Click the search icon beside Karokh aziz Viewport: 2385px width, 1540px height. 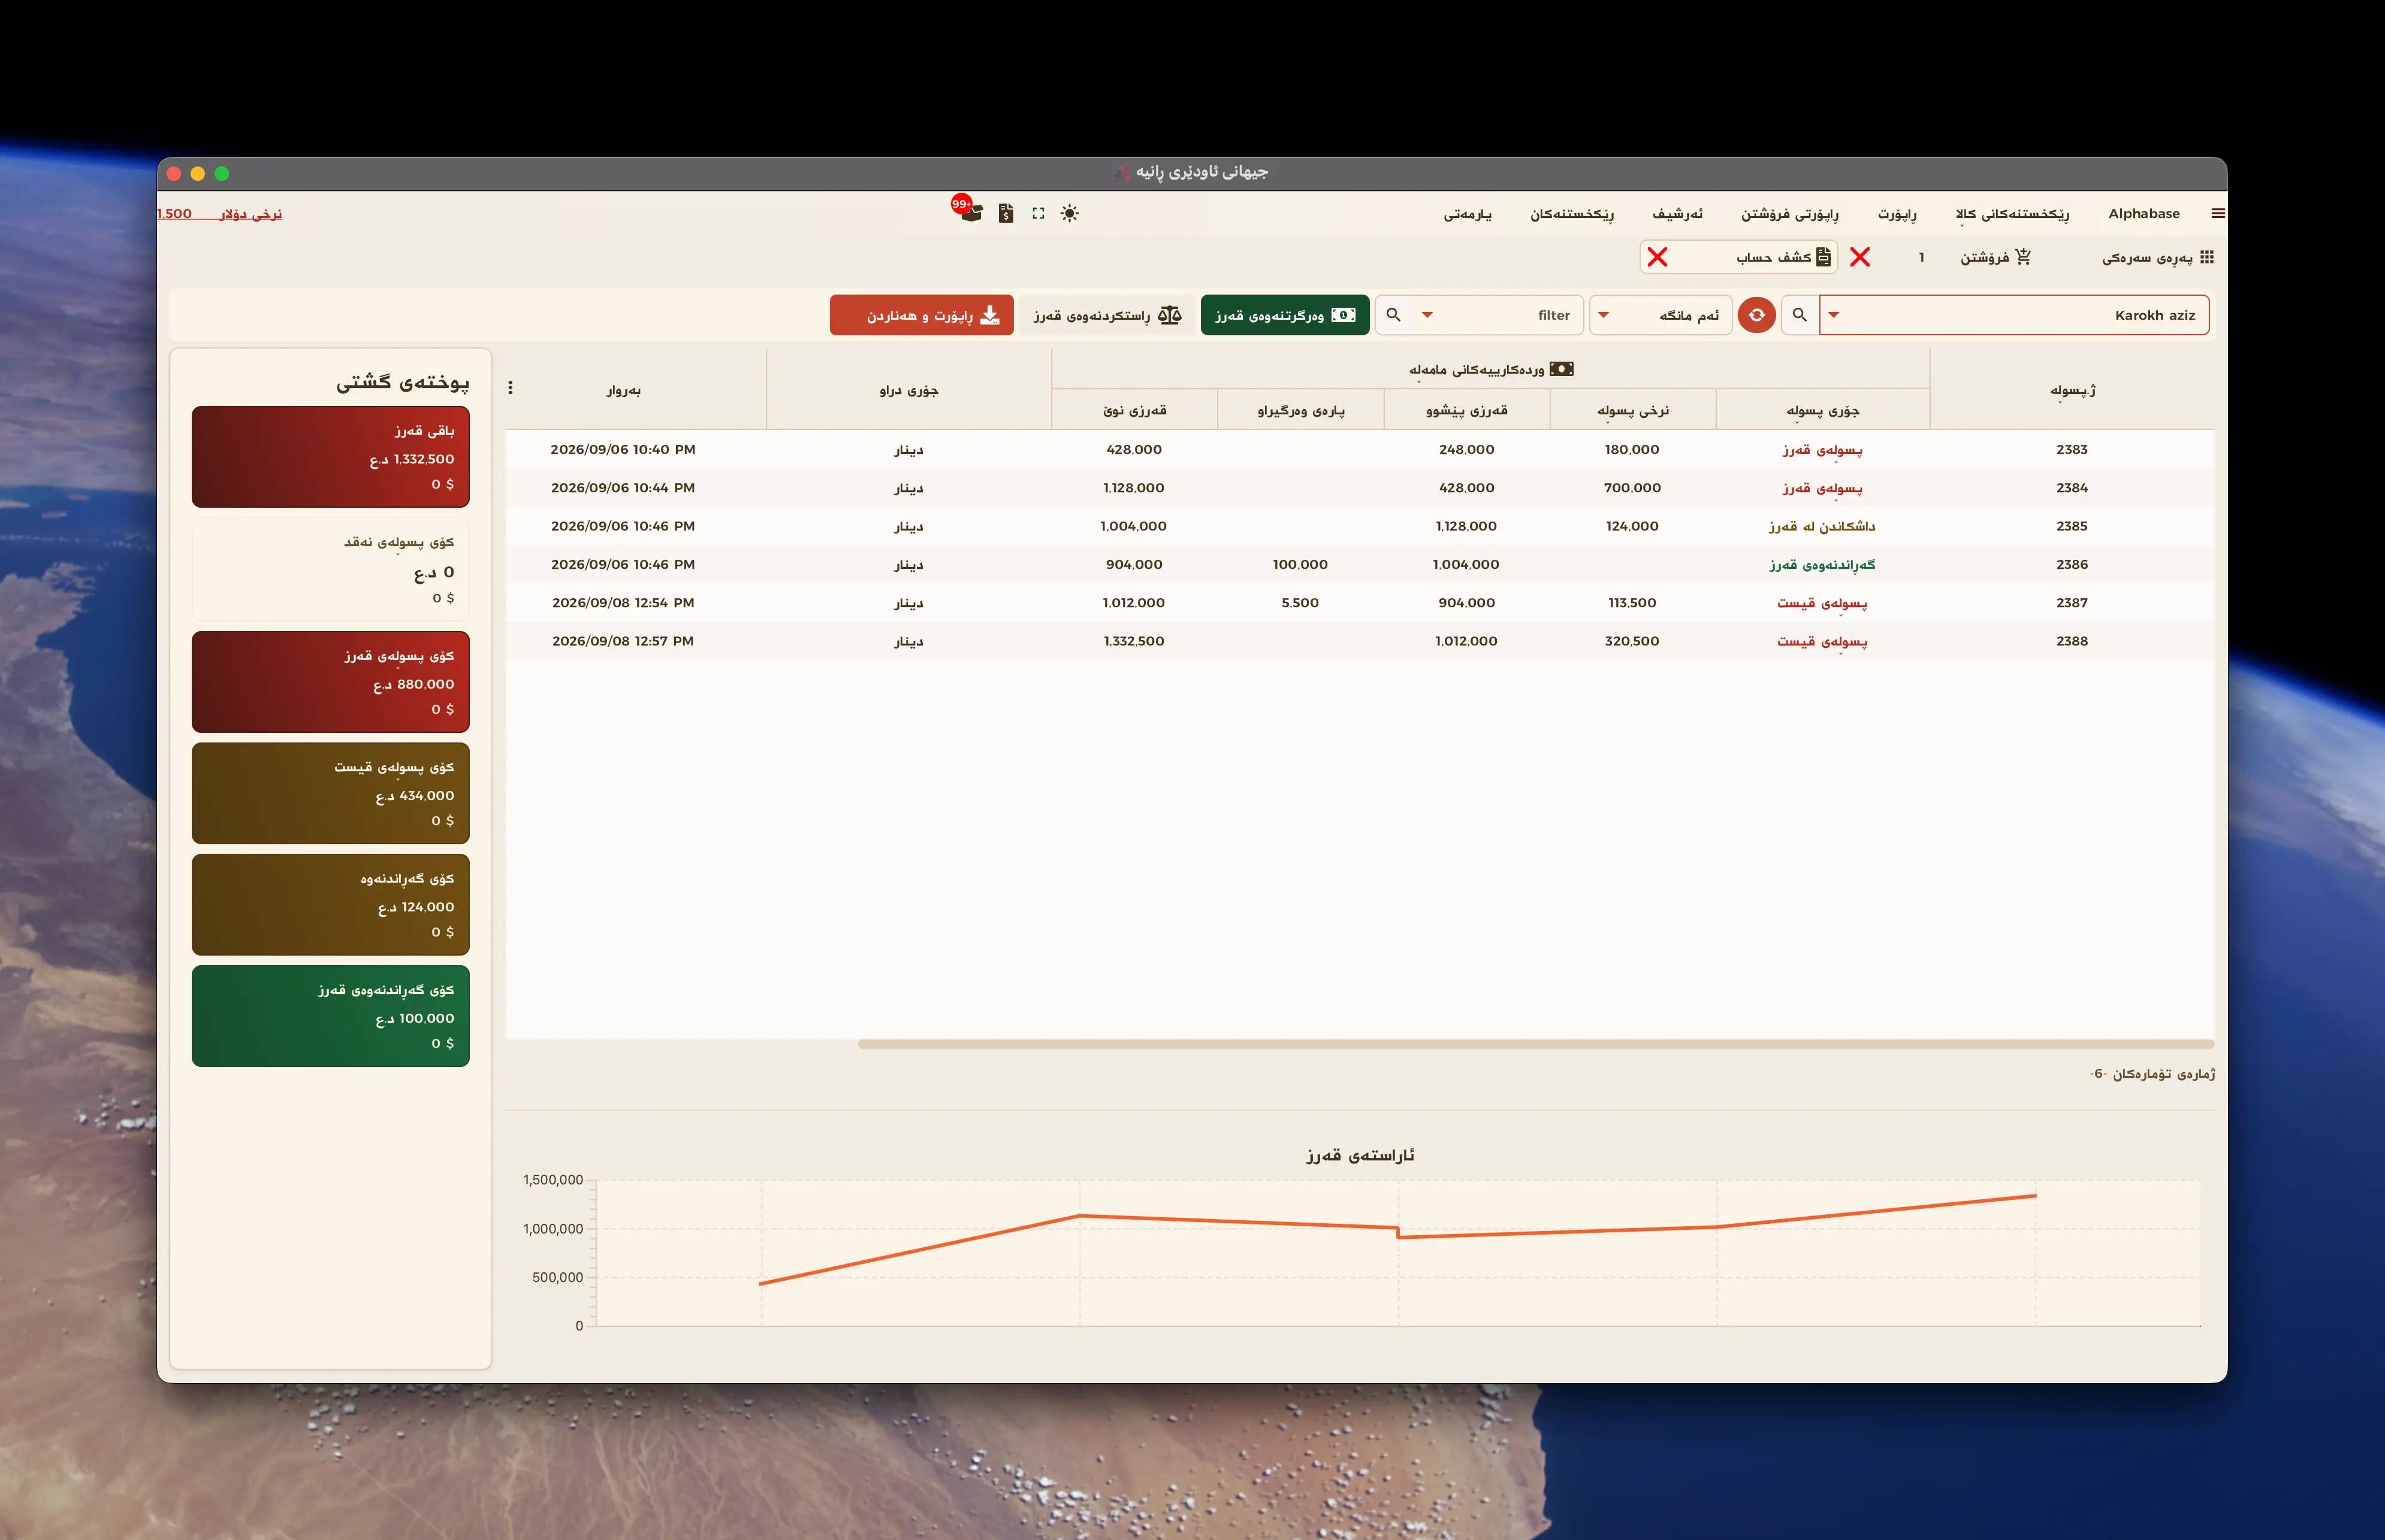click(x=1800, y=315)
